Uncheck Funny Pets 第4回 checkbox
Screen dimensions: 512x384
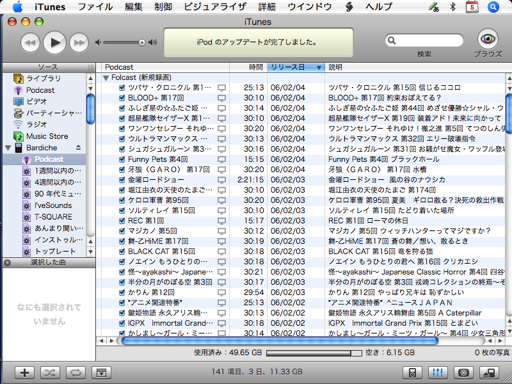122,159
